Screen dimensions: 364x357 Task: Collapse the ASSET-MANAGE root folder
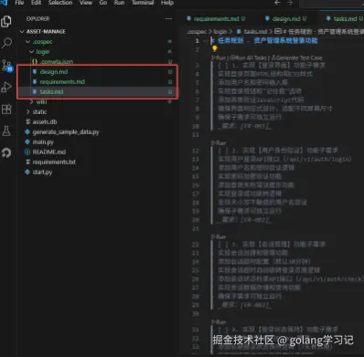tap(22, 32)
